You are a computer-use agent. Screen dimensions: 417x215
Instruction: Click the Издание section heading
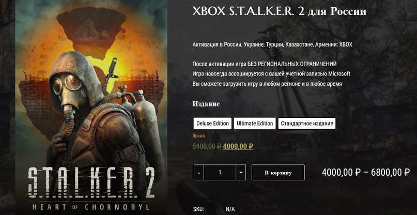click(x=206, y=104)
